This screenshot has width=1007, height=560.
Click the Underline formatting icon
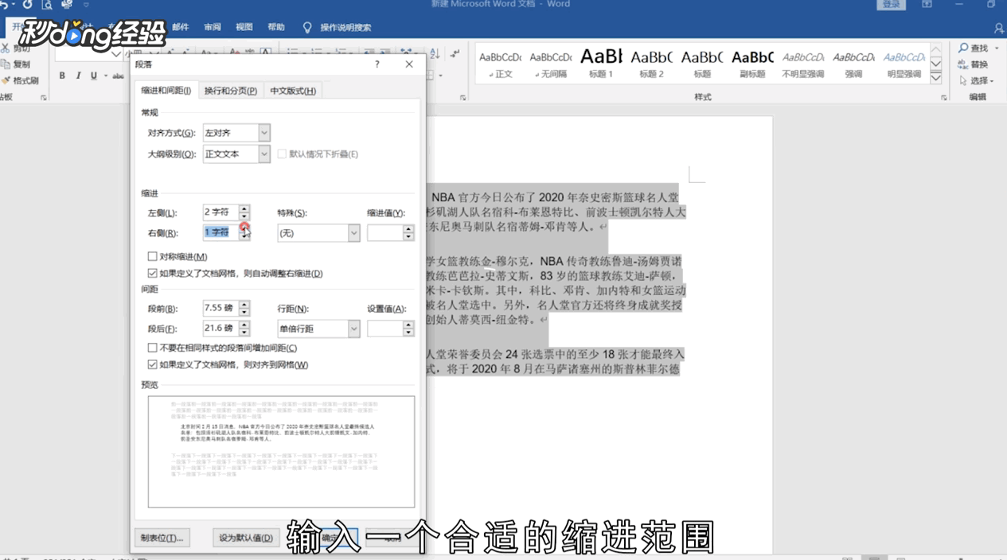tap(93, 76)
